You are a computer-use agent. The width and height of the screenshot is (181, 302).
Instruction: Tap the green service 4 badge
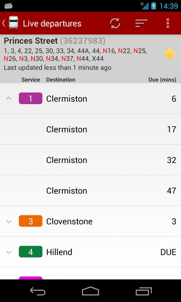[31, 252]
